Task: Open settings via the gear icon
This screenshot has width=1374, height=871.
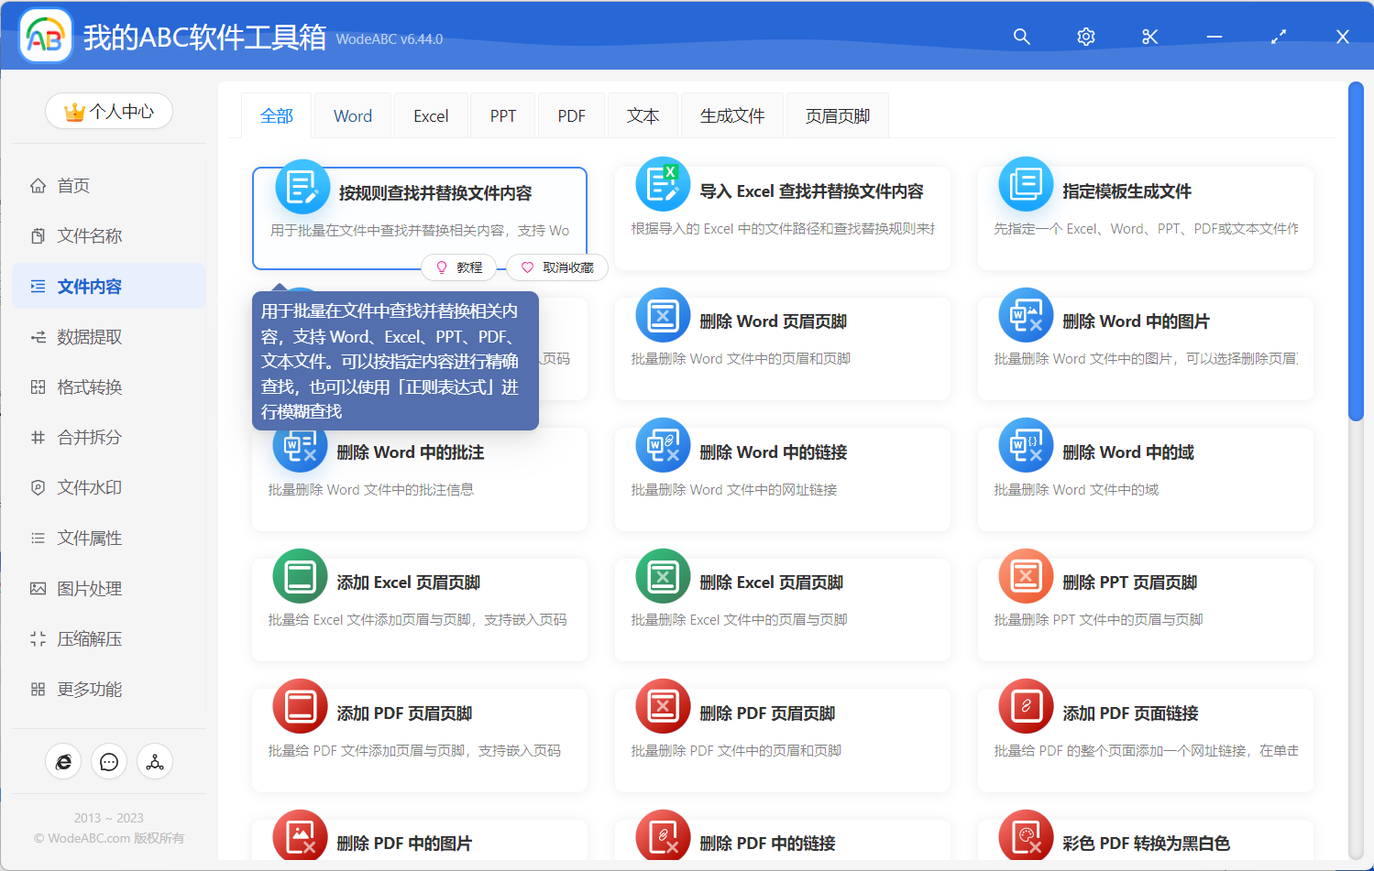Action: pyautogui.click(x=1085, y=37)
